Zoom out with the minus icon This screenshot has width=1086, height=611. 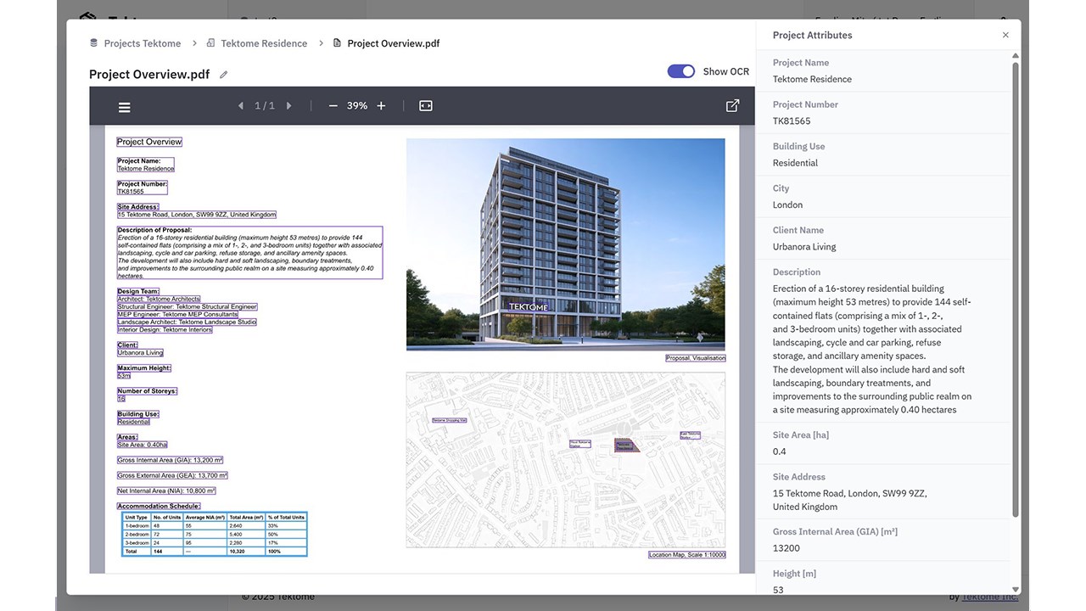point(333,106)
